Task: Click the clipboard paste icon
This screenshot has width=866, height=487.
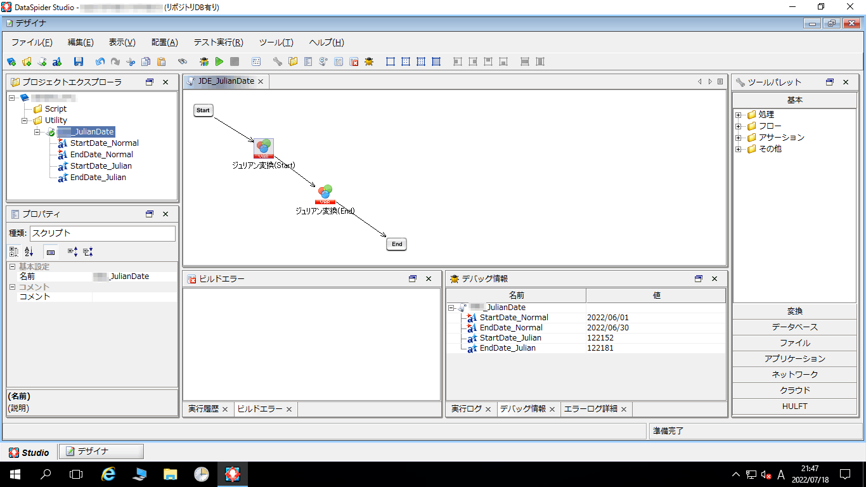Action: (x=161, y=62)
